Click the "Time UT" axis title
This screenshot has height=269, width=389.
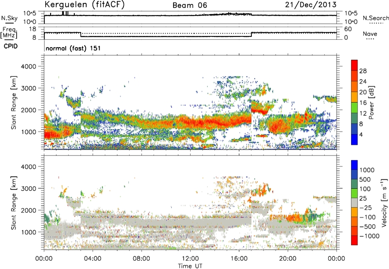coord(190,266)
